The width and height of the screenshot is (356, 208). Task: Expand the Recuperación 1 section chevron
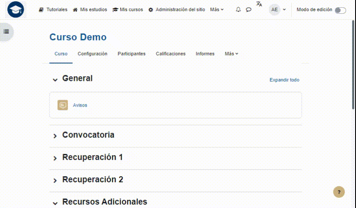coord(55,158)
